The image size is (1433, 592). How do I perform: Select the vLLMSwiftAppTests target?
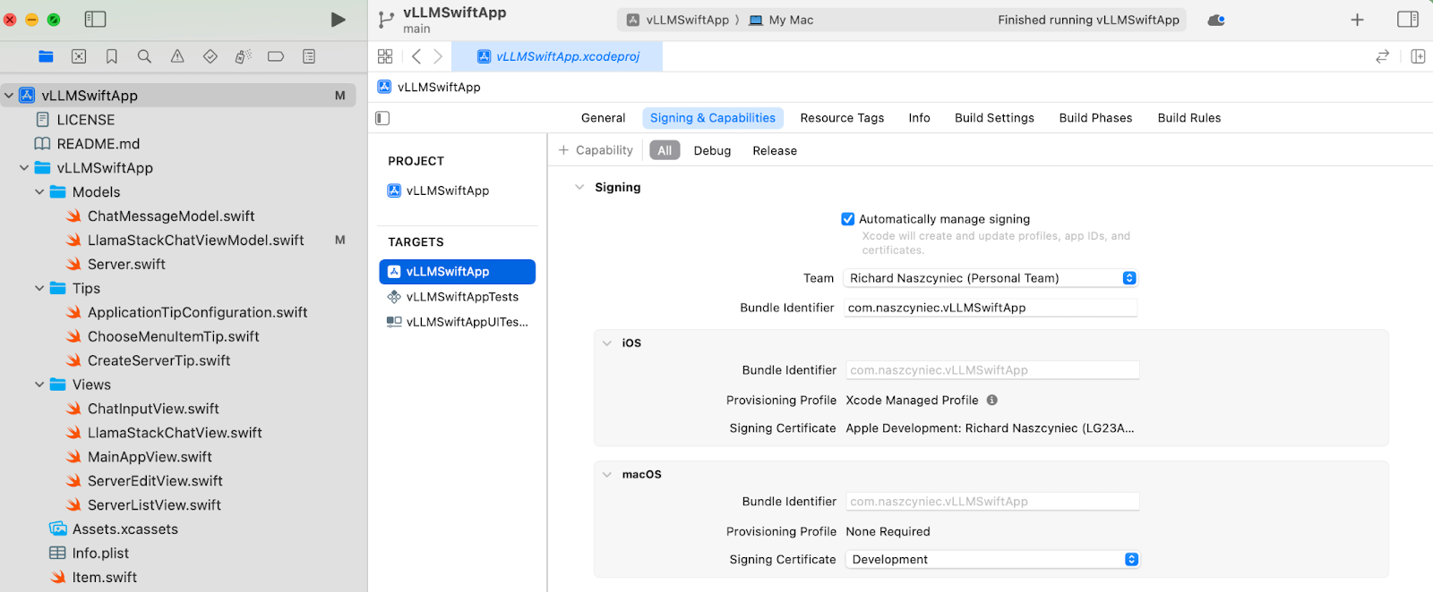pyautogui.click(x=461, y=297)
